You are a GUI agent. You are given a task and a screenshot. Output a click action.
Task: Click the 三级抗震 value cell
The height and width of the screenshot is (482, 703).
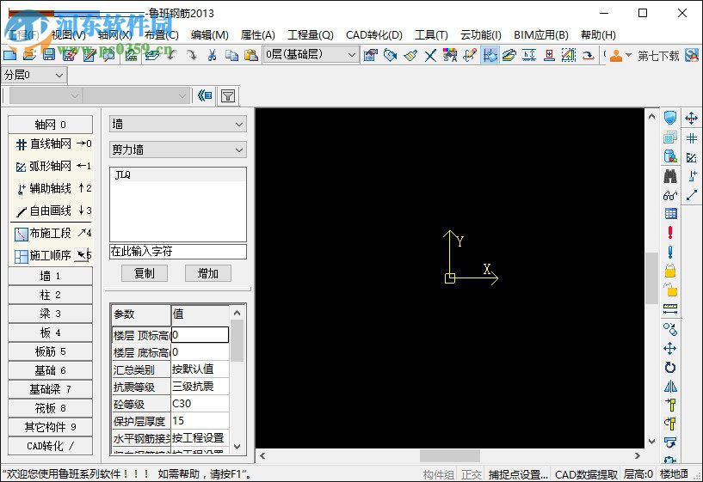pyautogui.click(x=200, y=387)
